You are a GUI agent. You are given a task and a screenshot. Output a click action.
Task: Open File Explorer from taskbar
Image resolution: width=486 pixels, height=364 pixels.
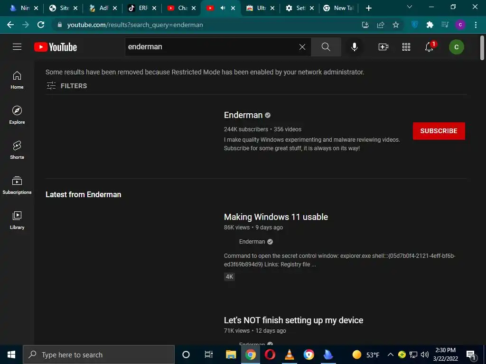pos(231,355)
